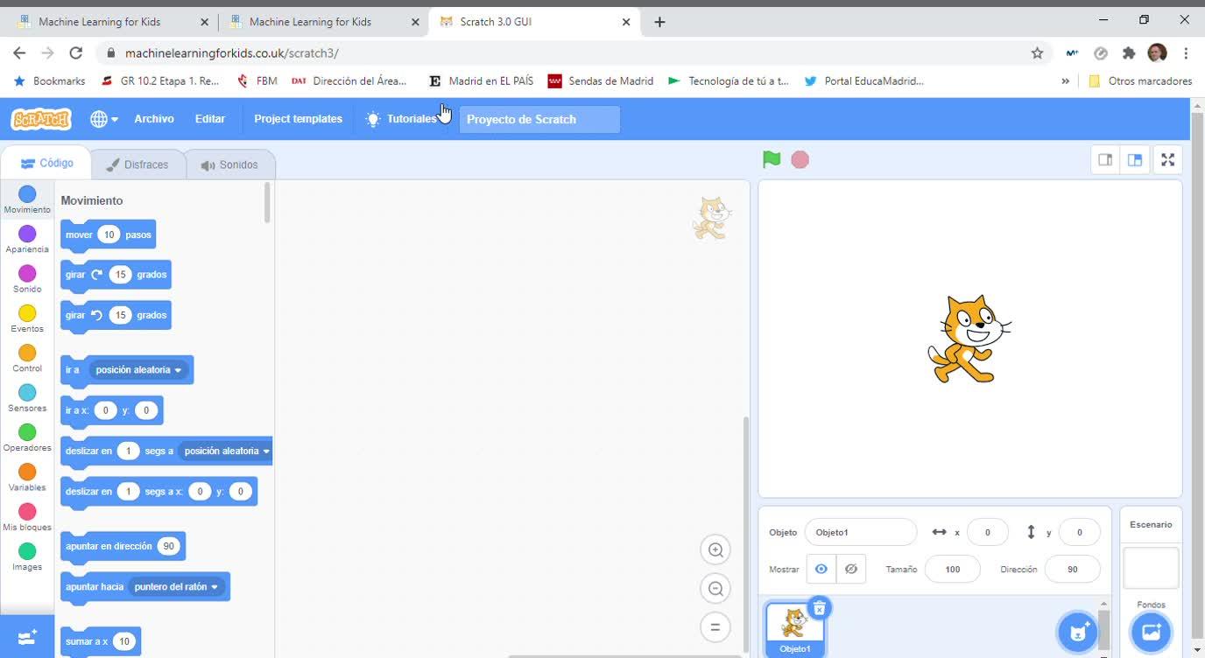Open the 'Madrid en EL PAÍS' bookmark

point(481,81)
